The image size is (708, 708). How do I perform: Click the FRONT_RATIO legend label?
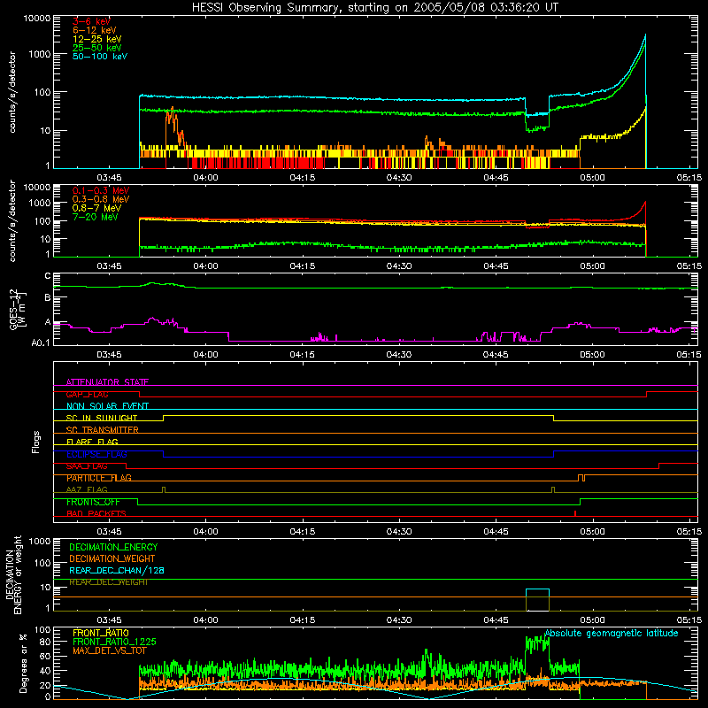[x=101, y=633]
